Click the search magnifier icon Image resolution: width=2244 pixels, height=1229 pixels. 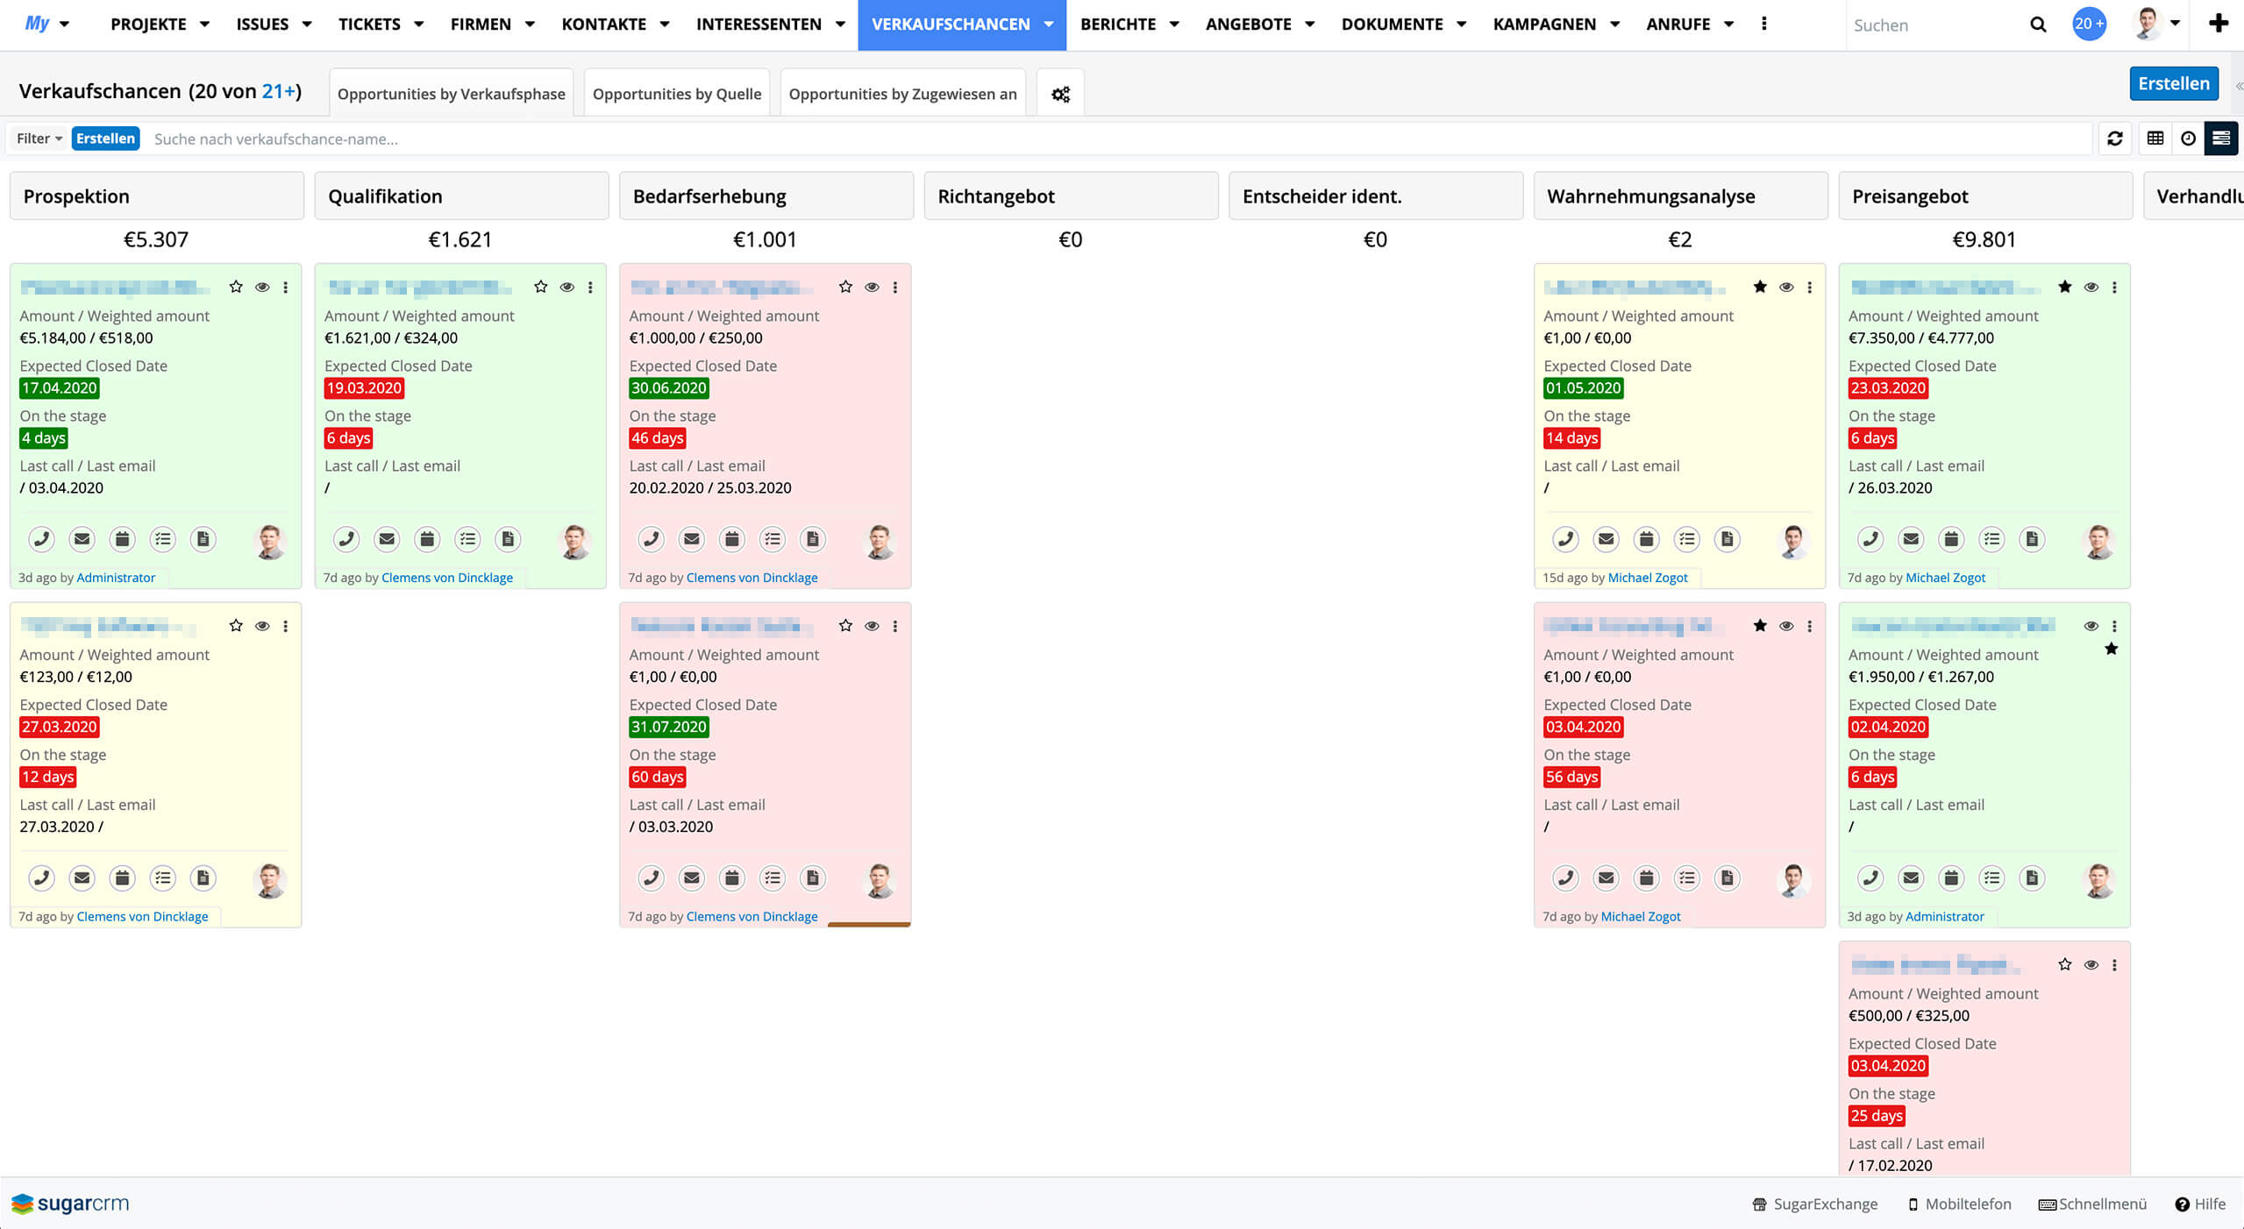pyautogui.click(x=2038, y=25)
